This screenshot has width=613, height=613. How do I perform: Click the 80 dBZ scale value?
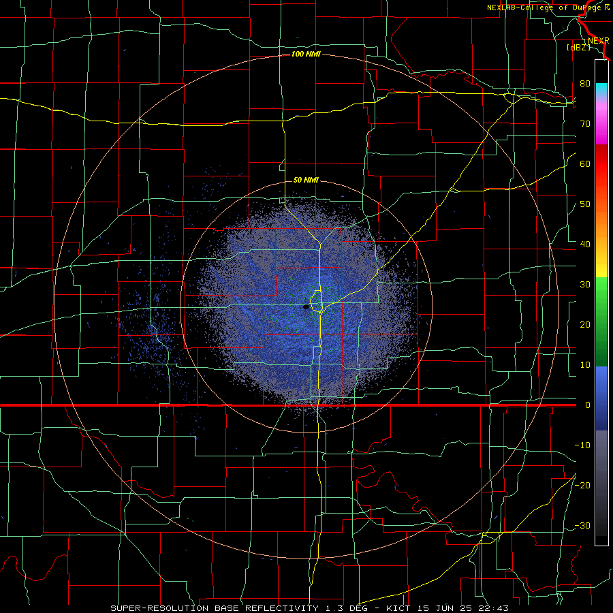tap(585, 84)
